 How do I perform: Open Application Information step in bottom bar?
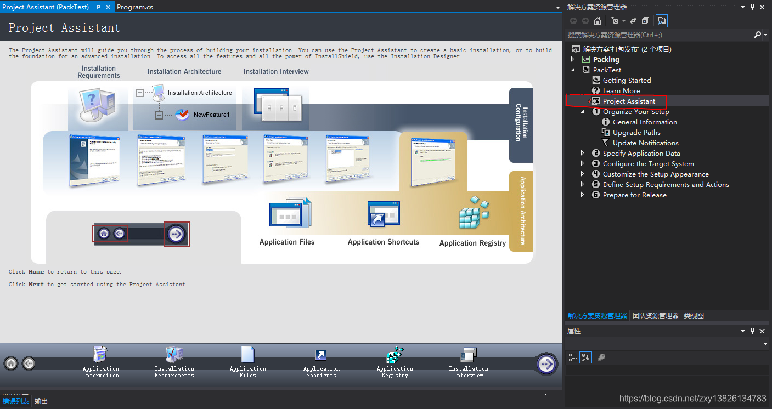pyautogui.click(x=100, y=362)
